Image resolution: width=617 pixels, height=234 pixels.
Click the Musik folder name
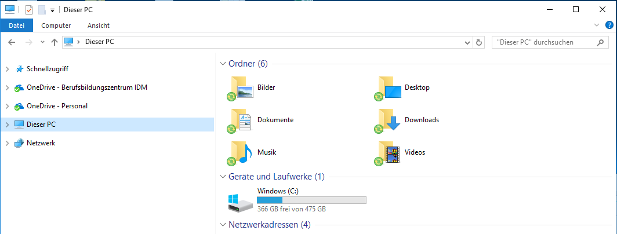pyautogui.click(x=267, y=152)
